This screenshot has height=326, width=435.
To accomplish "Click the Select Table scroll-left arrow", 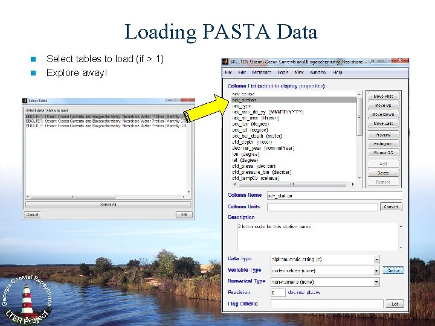I will click(27, 197).
